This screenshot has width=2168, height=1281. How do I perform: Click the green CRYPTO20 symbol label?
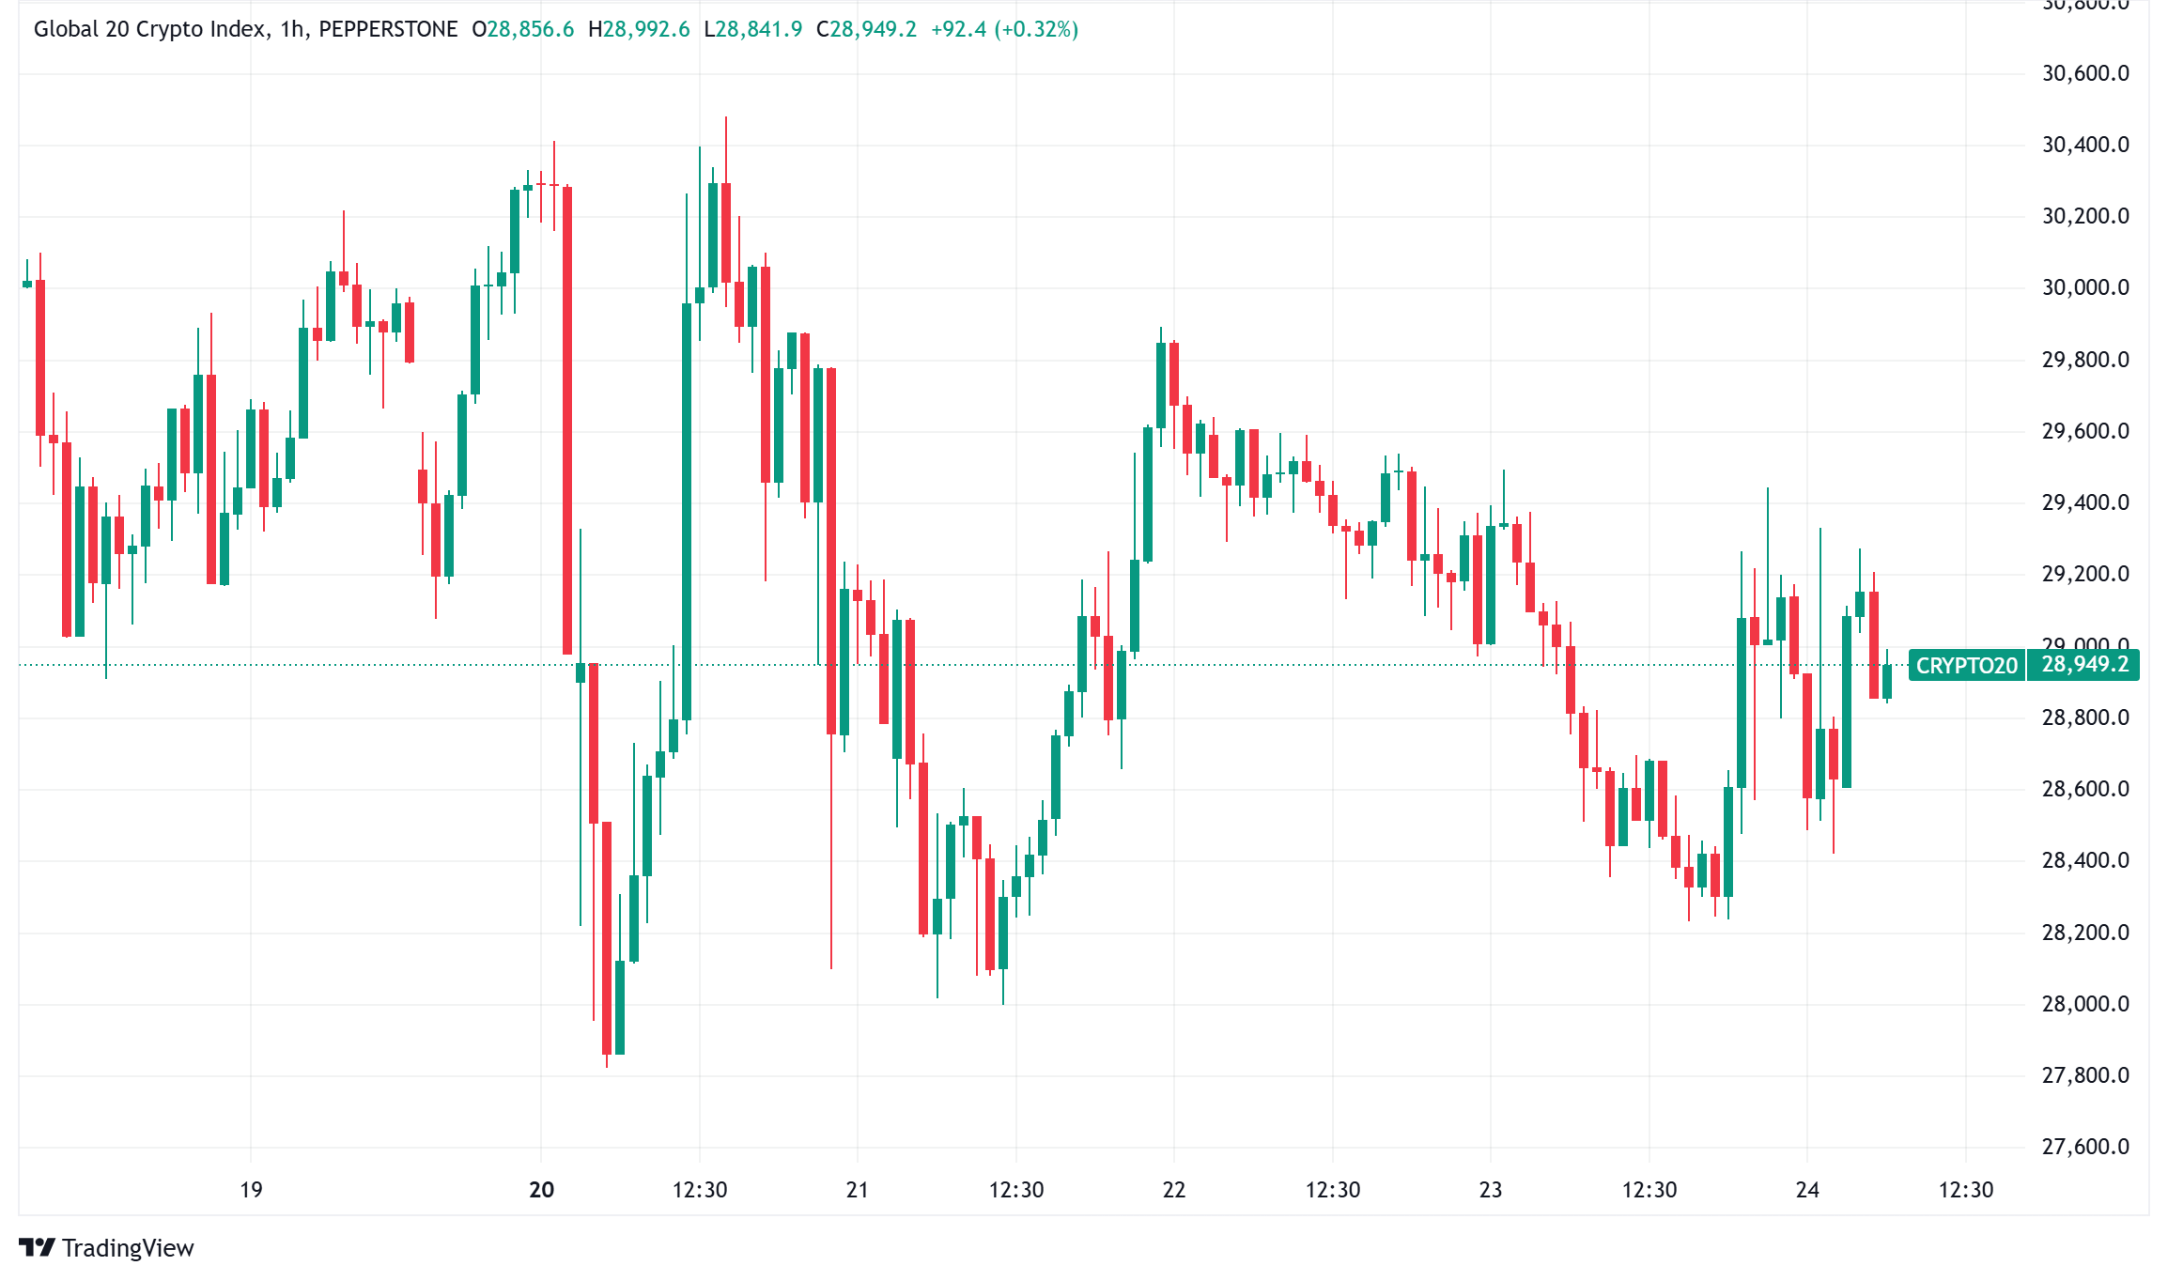[x=1966, y=665]
